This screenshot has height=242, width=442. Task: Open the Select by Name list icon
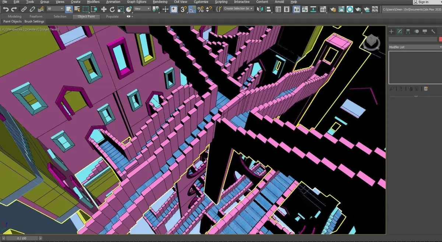tap(77, 9)
